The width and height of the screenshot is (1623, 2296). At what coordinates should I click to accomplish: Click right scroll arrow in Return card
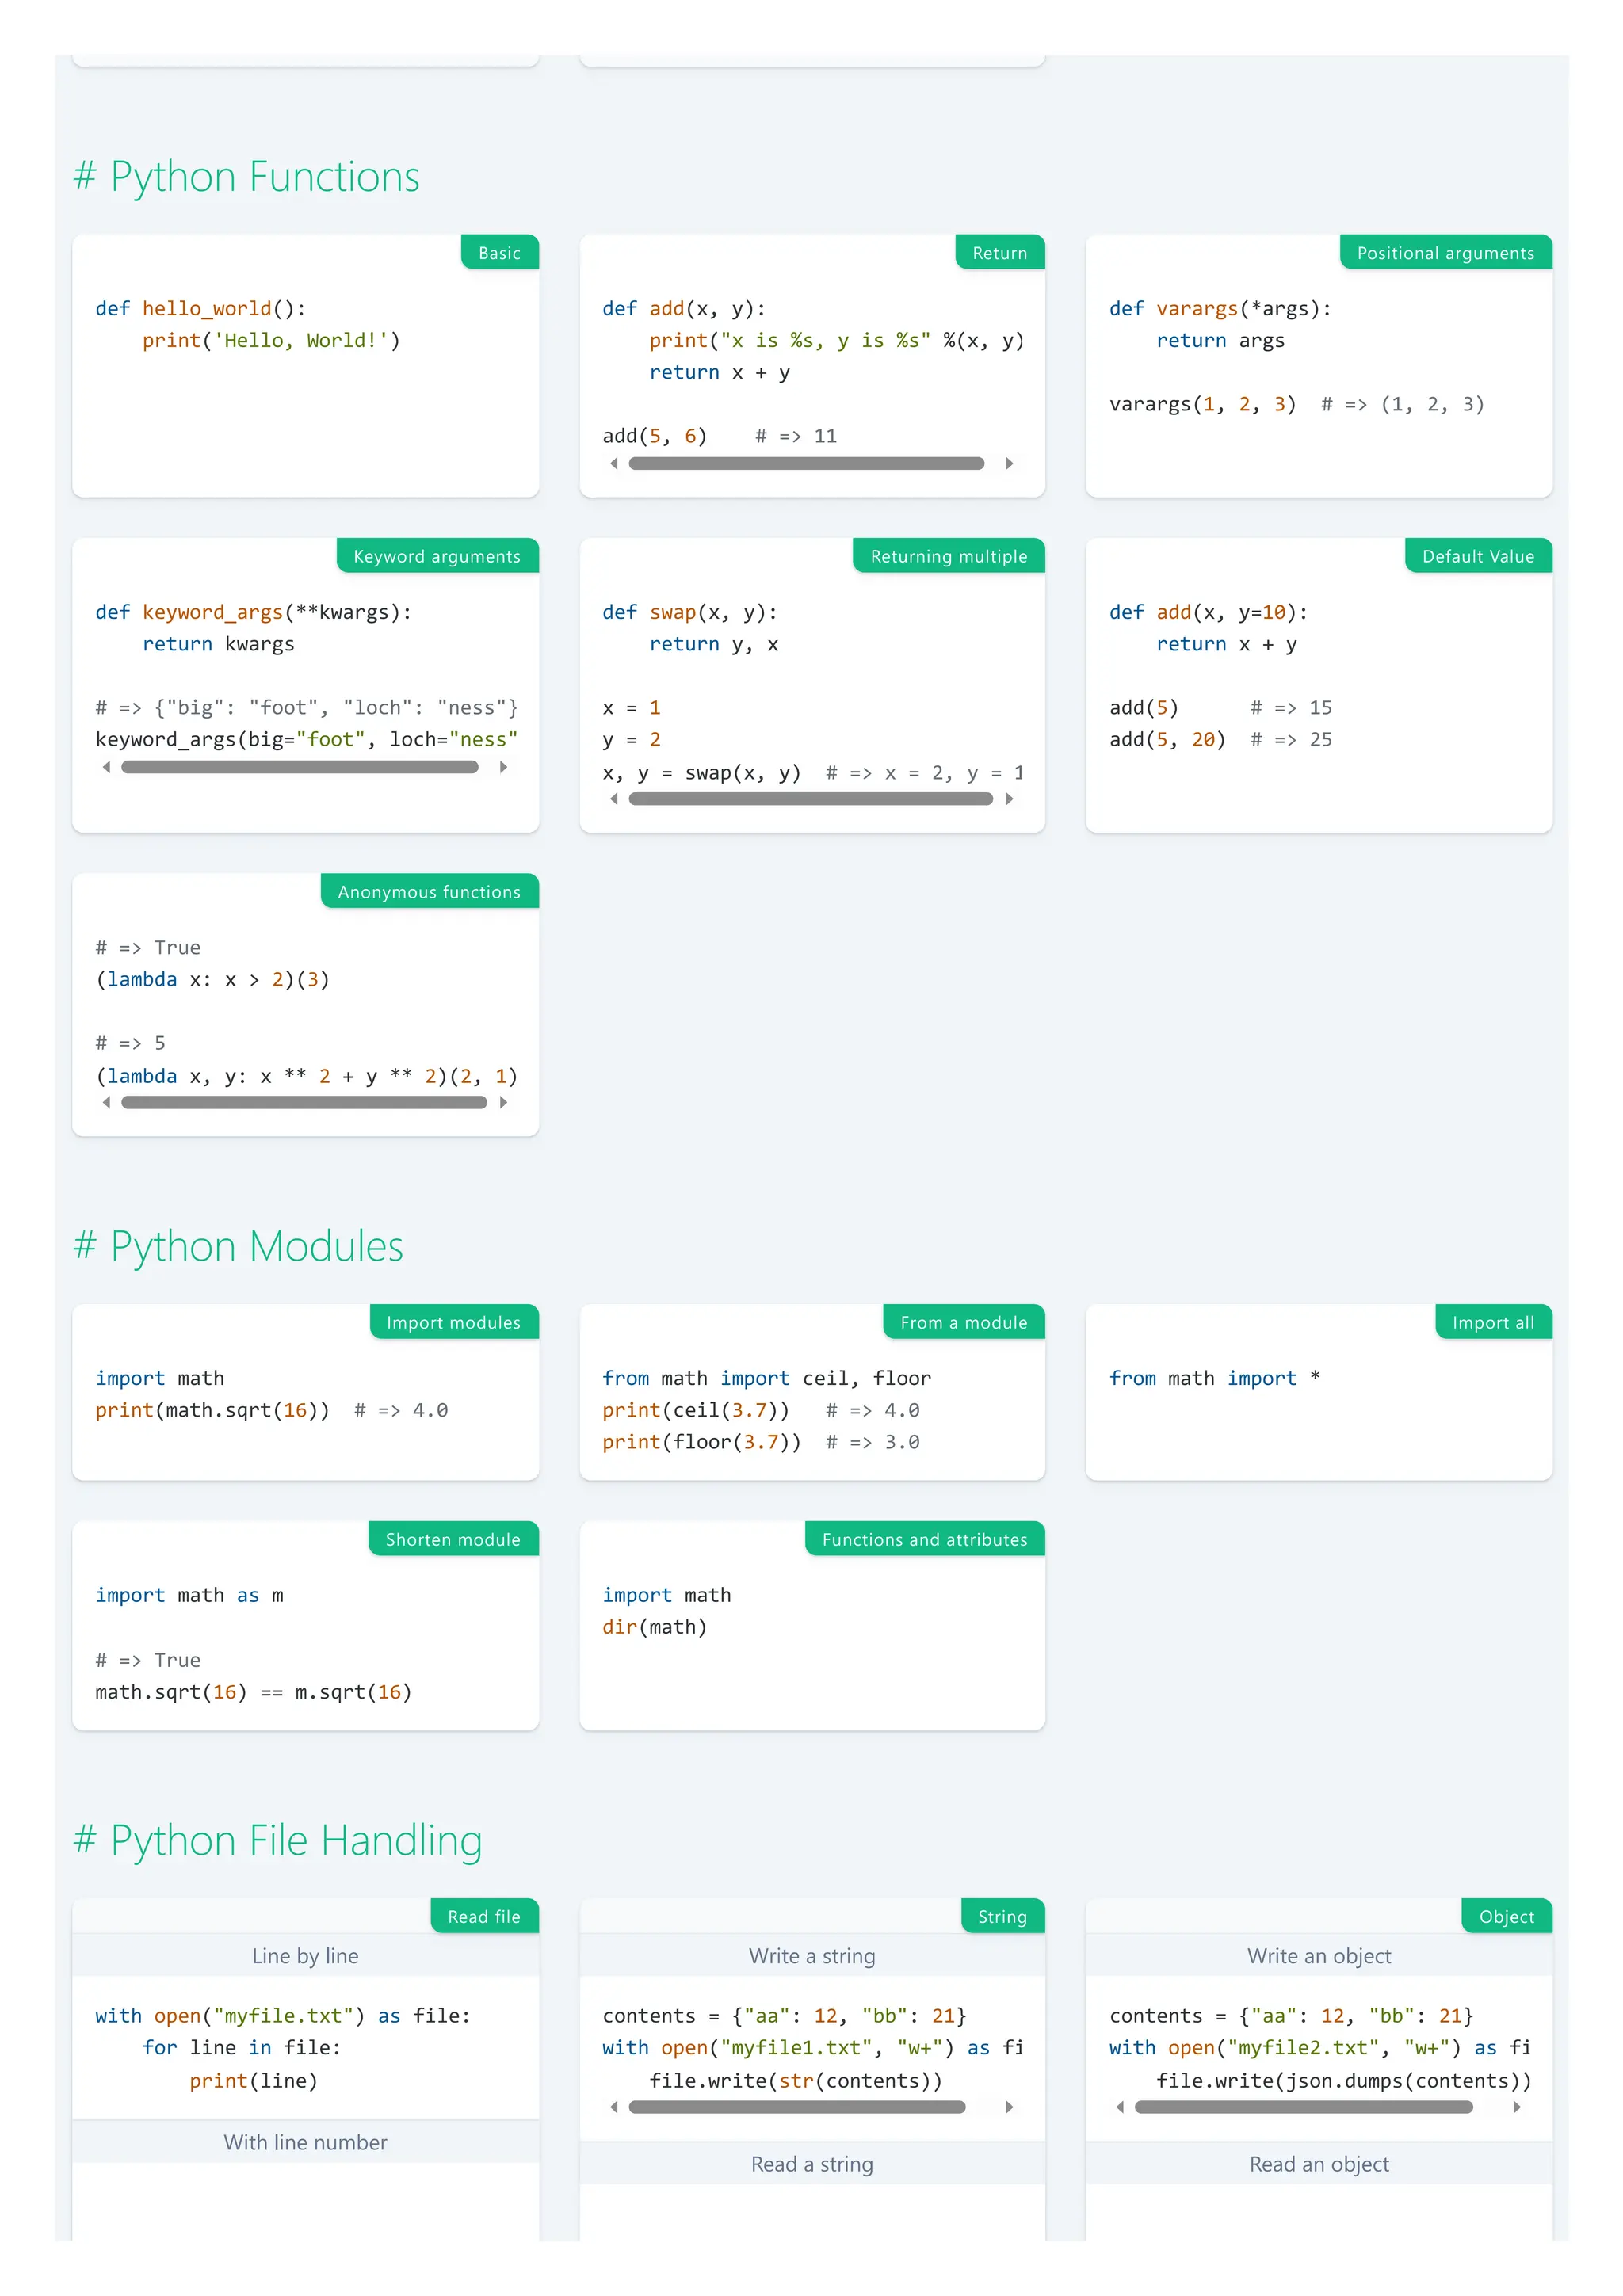(x=1009, y=463)
